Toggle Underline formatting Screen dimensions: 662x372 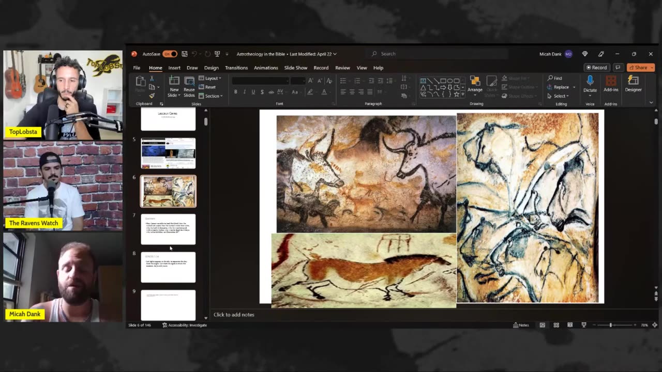[x=253, y=92]
